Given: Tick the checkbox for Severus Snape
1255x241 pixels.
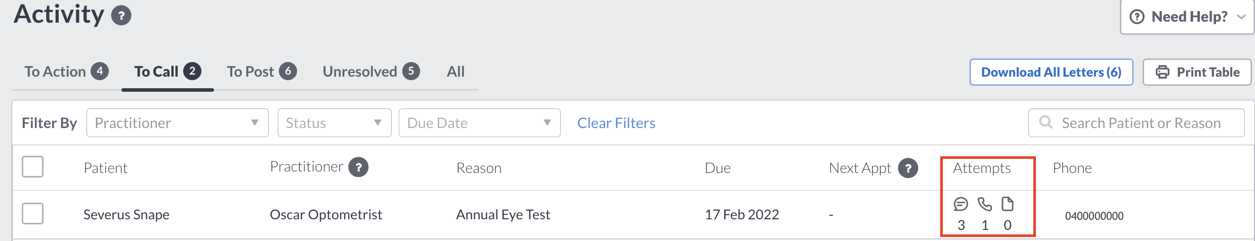Looking at the screenshot, I should click(x=32, y=213).
